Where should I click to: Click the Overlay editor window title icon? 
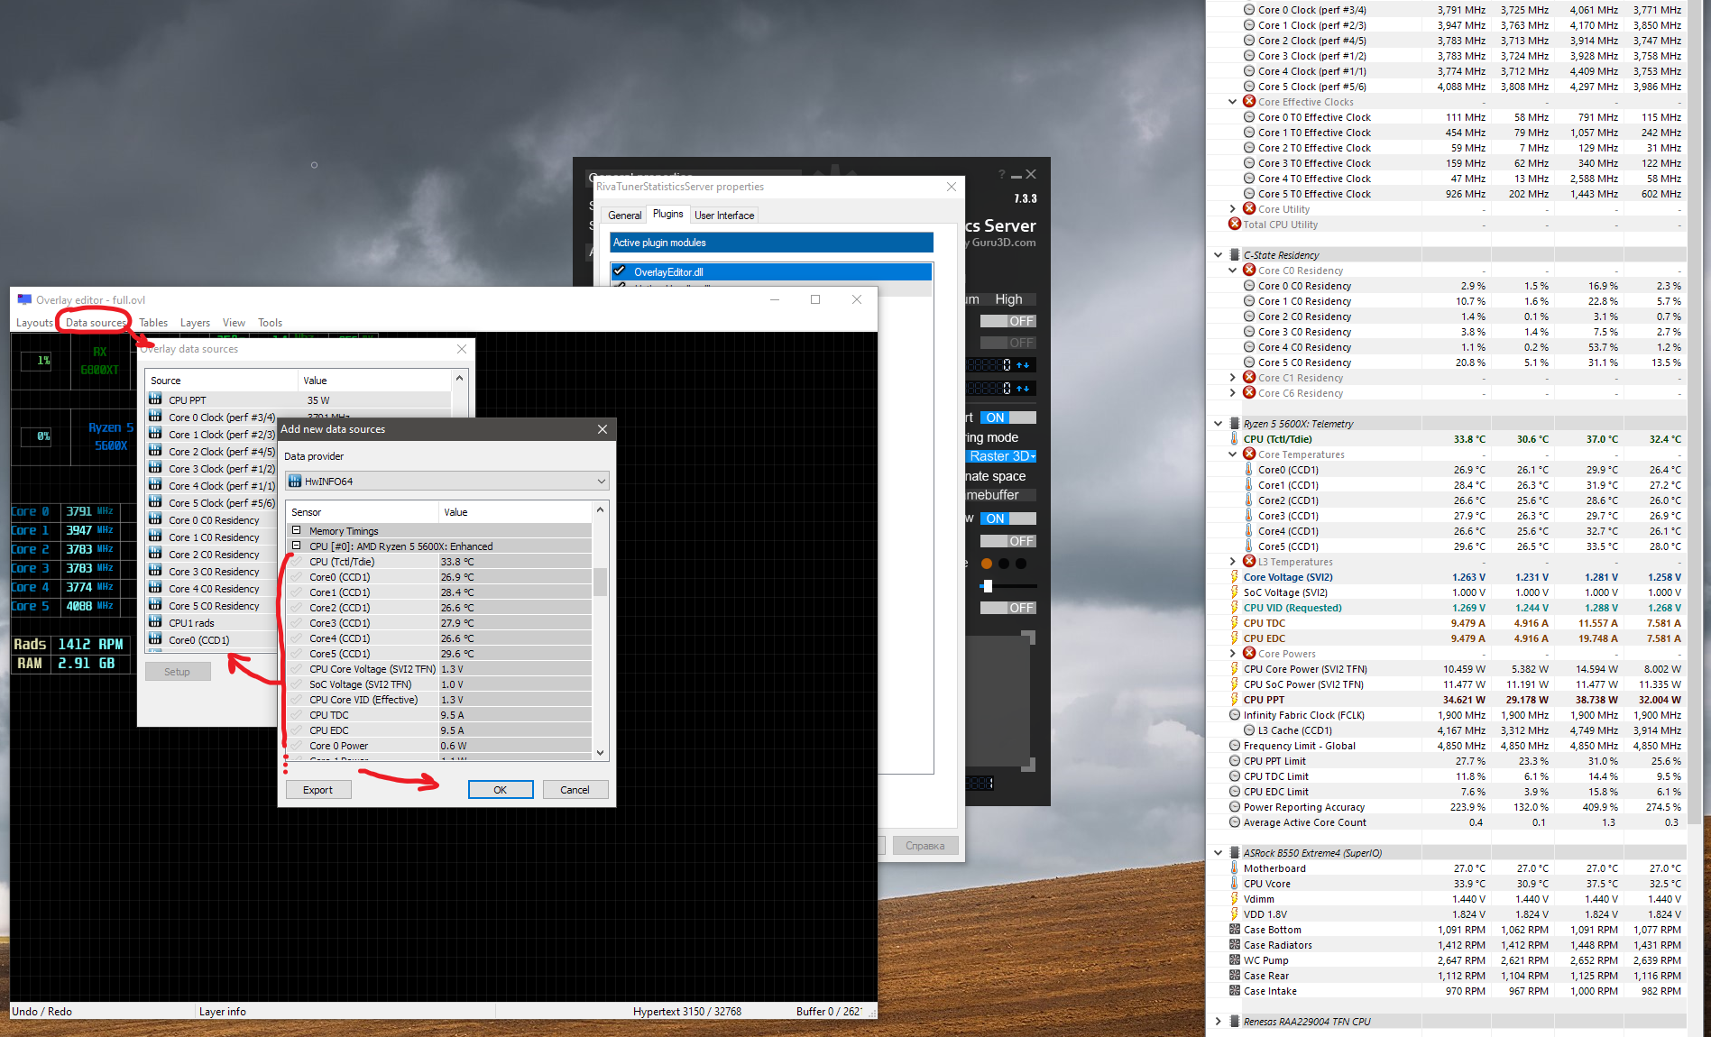pyautogui.click(x=24, y=300)
